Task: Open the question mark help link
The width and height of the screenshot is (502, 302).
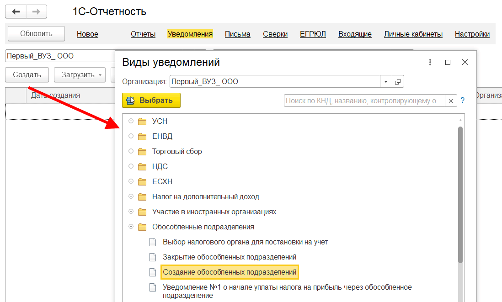Action: (463, 101)
